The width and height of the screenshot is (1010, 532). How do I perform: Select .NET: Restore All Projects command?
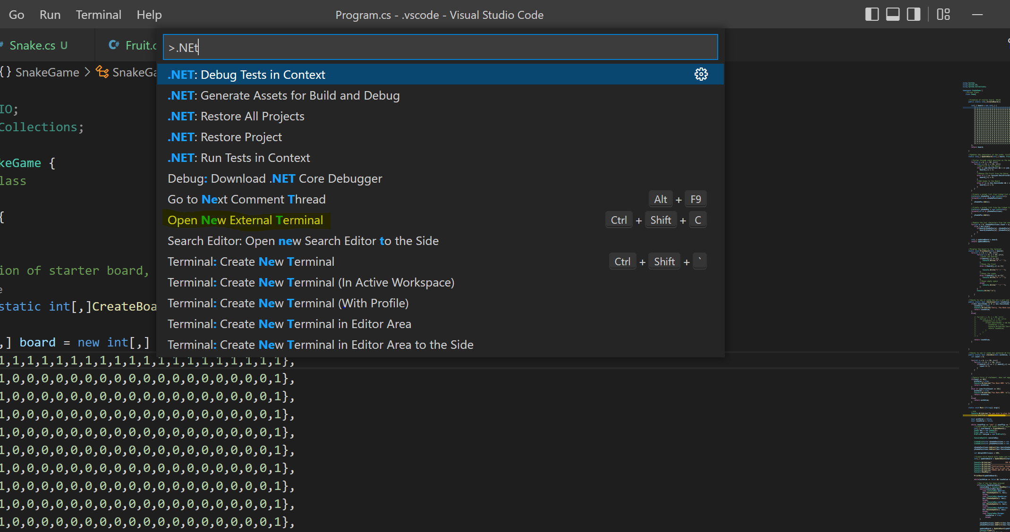point(236,116)
